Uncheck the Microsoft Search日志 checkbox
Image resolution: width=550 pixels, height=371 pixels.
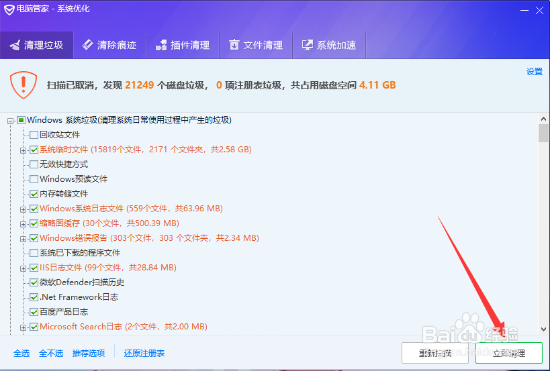pos(34,327)
